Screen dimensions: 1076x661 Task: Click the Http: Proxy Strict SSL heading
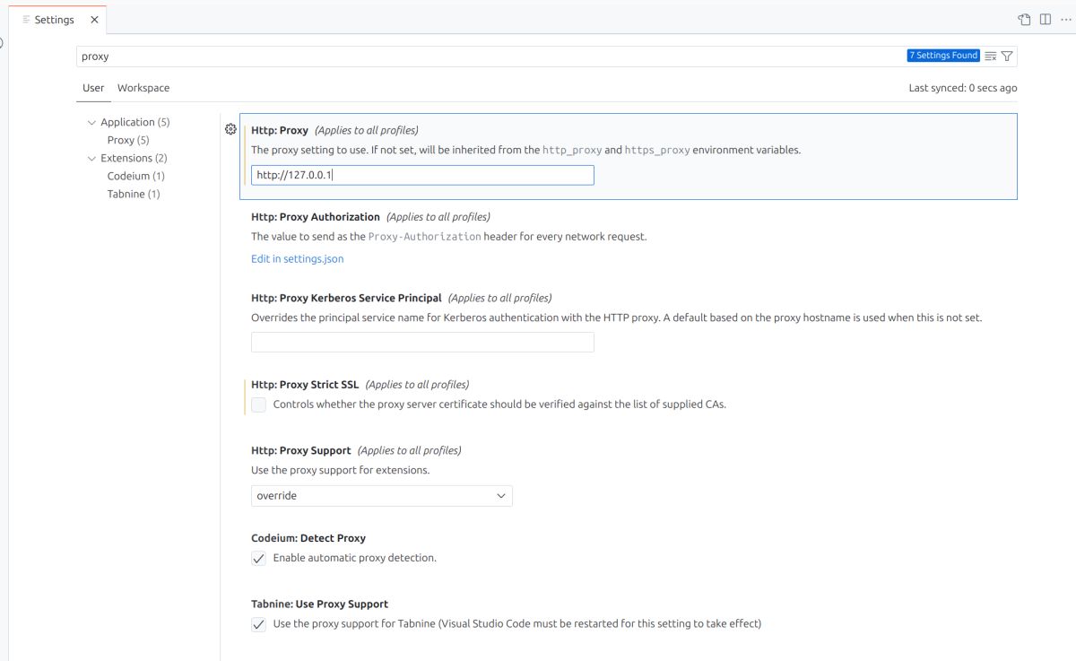pyautogui.click(x=305, y=385)
